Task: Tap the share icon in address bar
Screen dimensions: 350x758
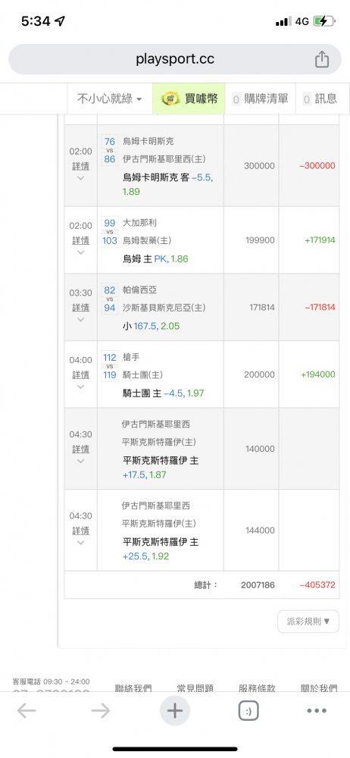Action: click(322, 59)
